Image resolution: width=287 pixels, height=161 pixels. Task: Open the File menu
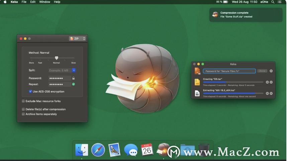24,2
